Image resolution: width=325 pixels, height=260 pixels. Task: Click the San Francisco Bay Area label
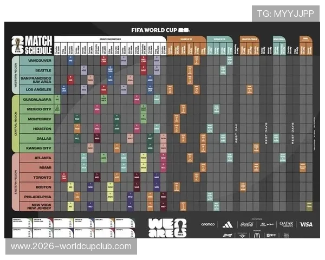pyautogui.click(x=37, y=80)
